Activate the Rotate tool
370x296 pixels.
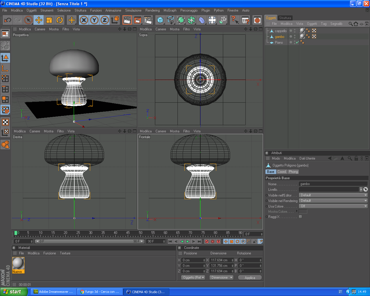click(59, 20)
